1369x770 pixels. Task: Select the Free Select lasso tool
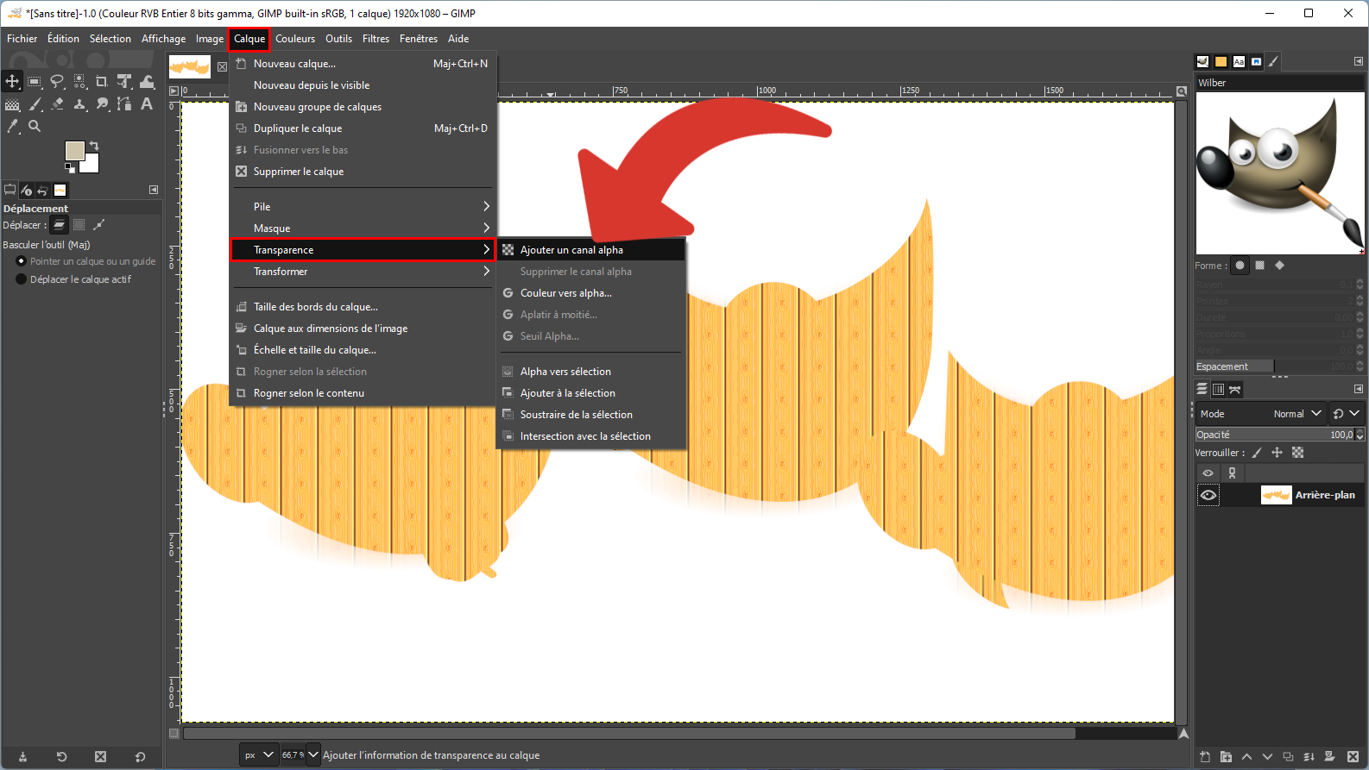(57, 81)
